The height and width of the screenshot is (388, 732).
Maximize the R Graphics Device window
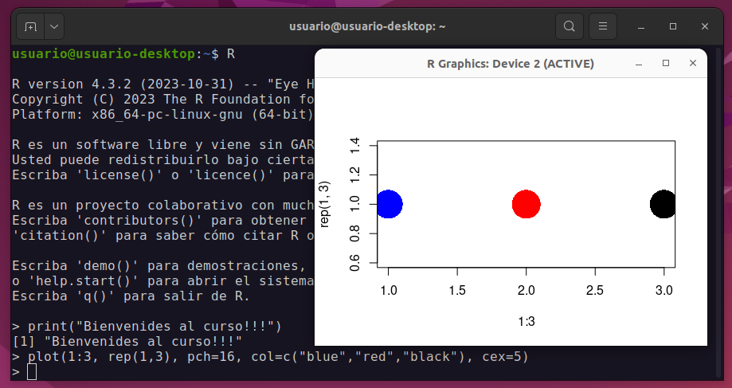(x=666, y=64)
